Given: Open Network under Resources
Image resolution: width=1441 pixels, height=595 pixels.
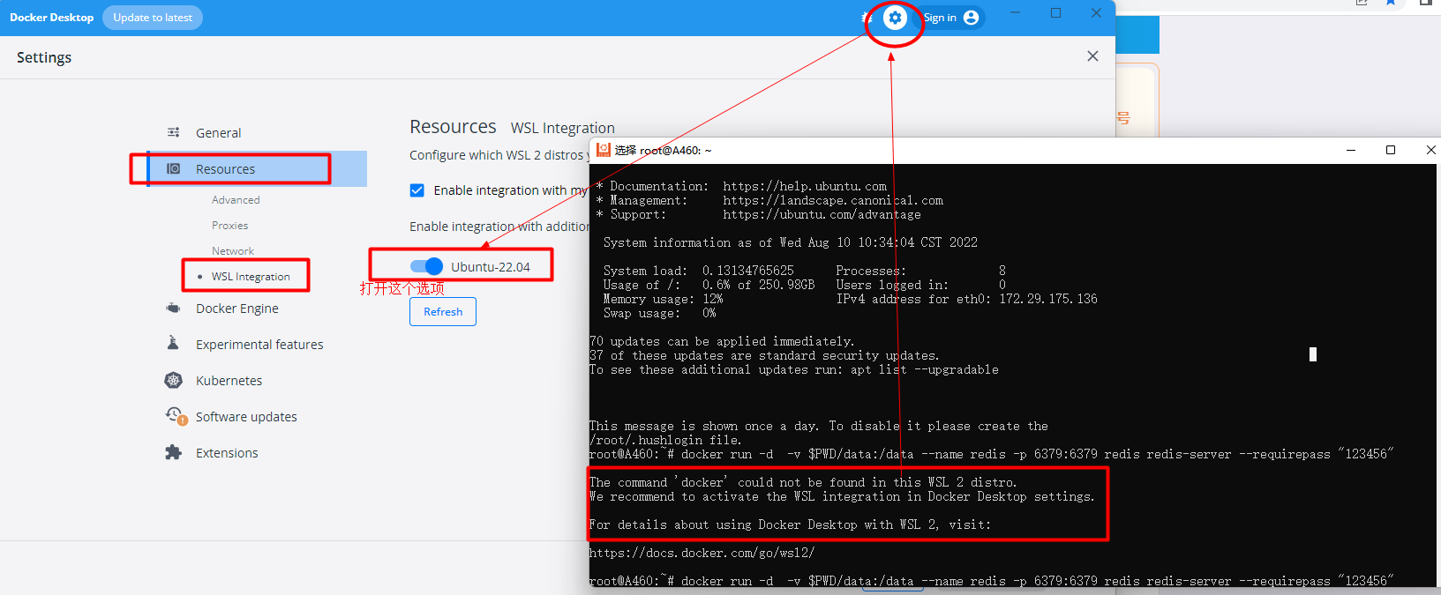Looking at the screenshot, I should pyautogui.click(x=233, y=251).
